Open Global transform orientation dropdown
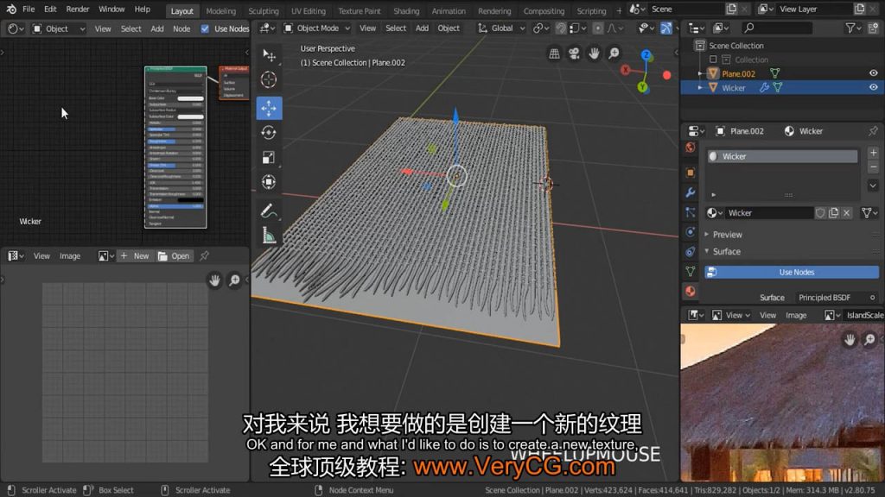Viewport: 885px width, 497px height. pos(501,28)
